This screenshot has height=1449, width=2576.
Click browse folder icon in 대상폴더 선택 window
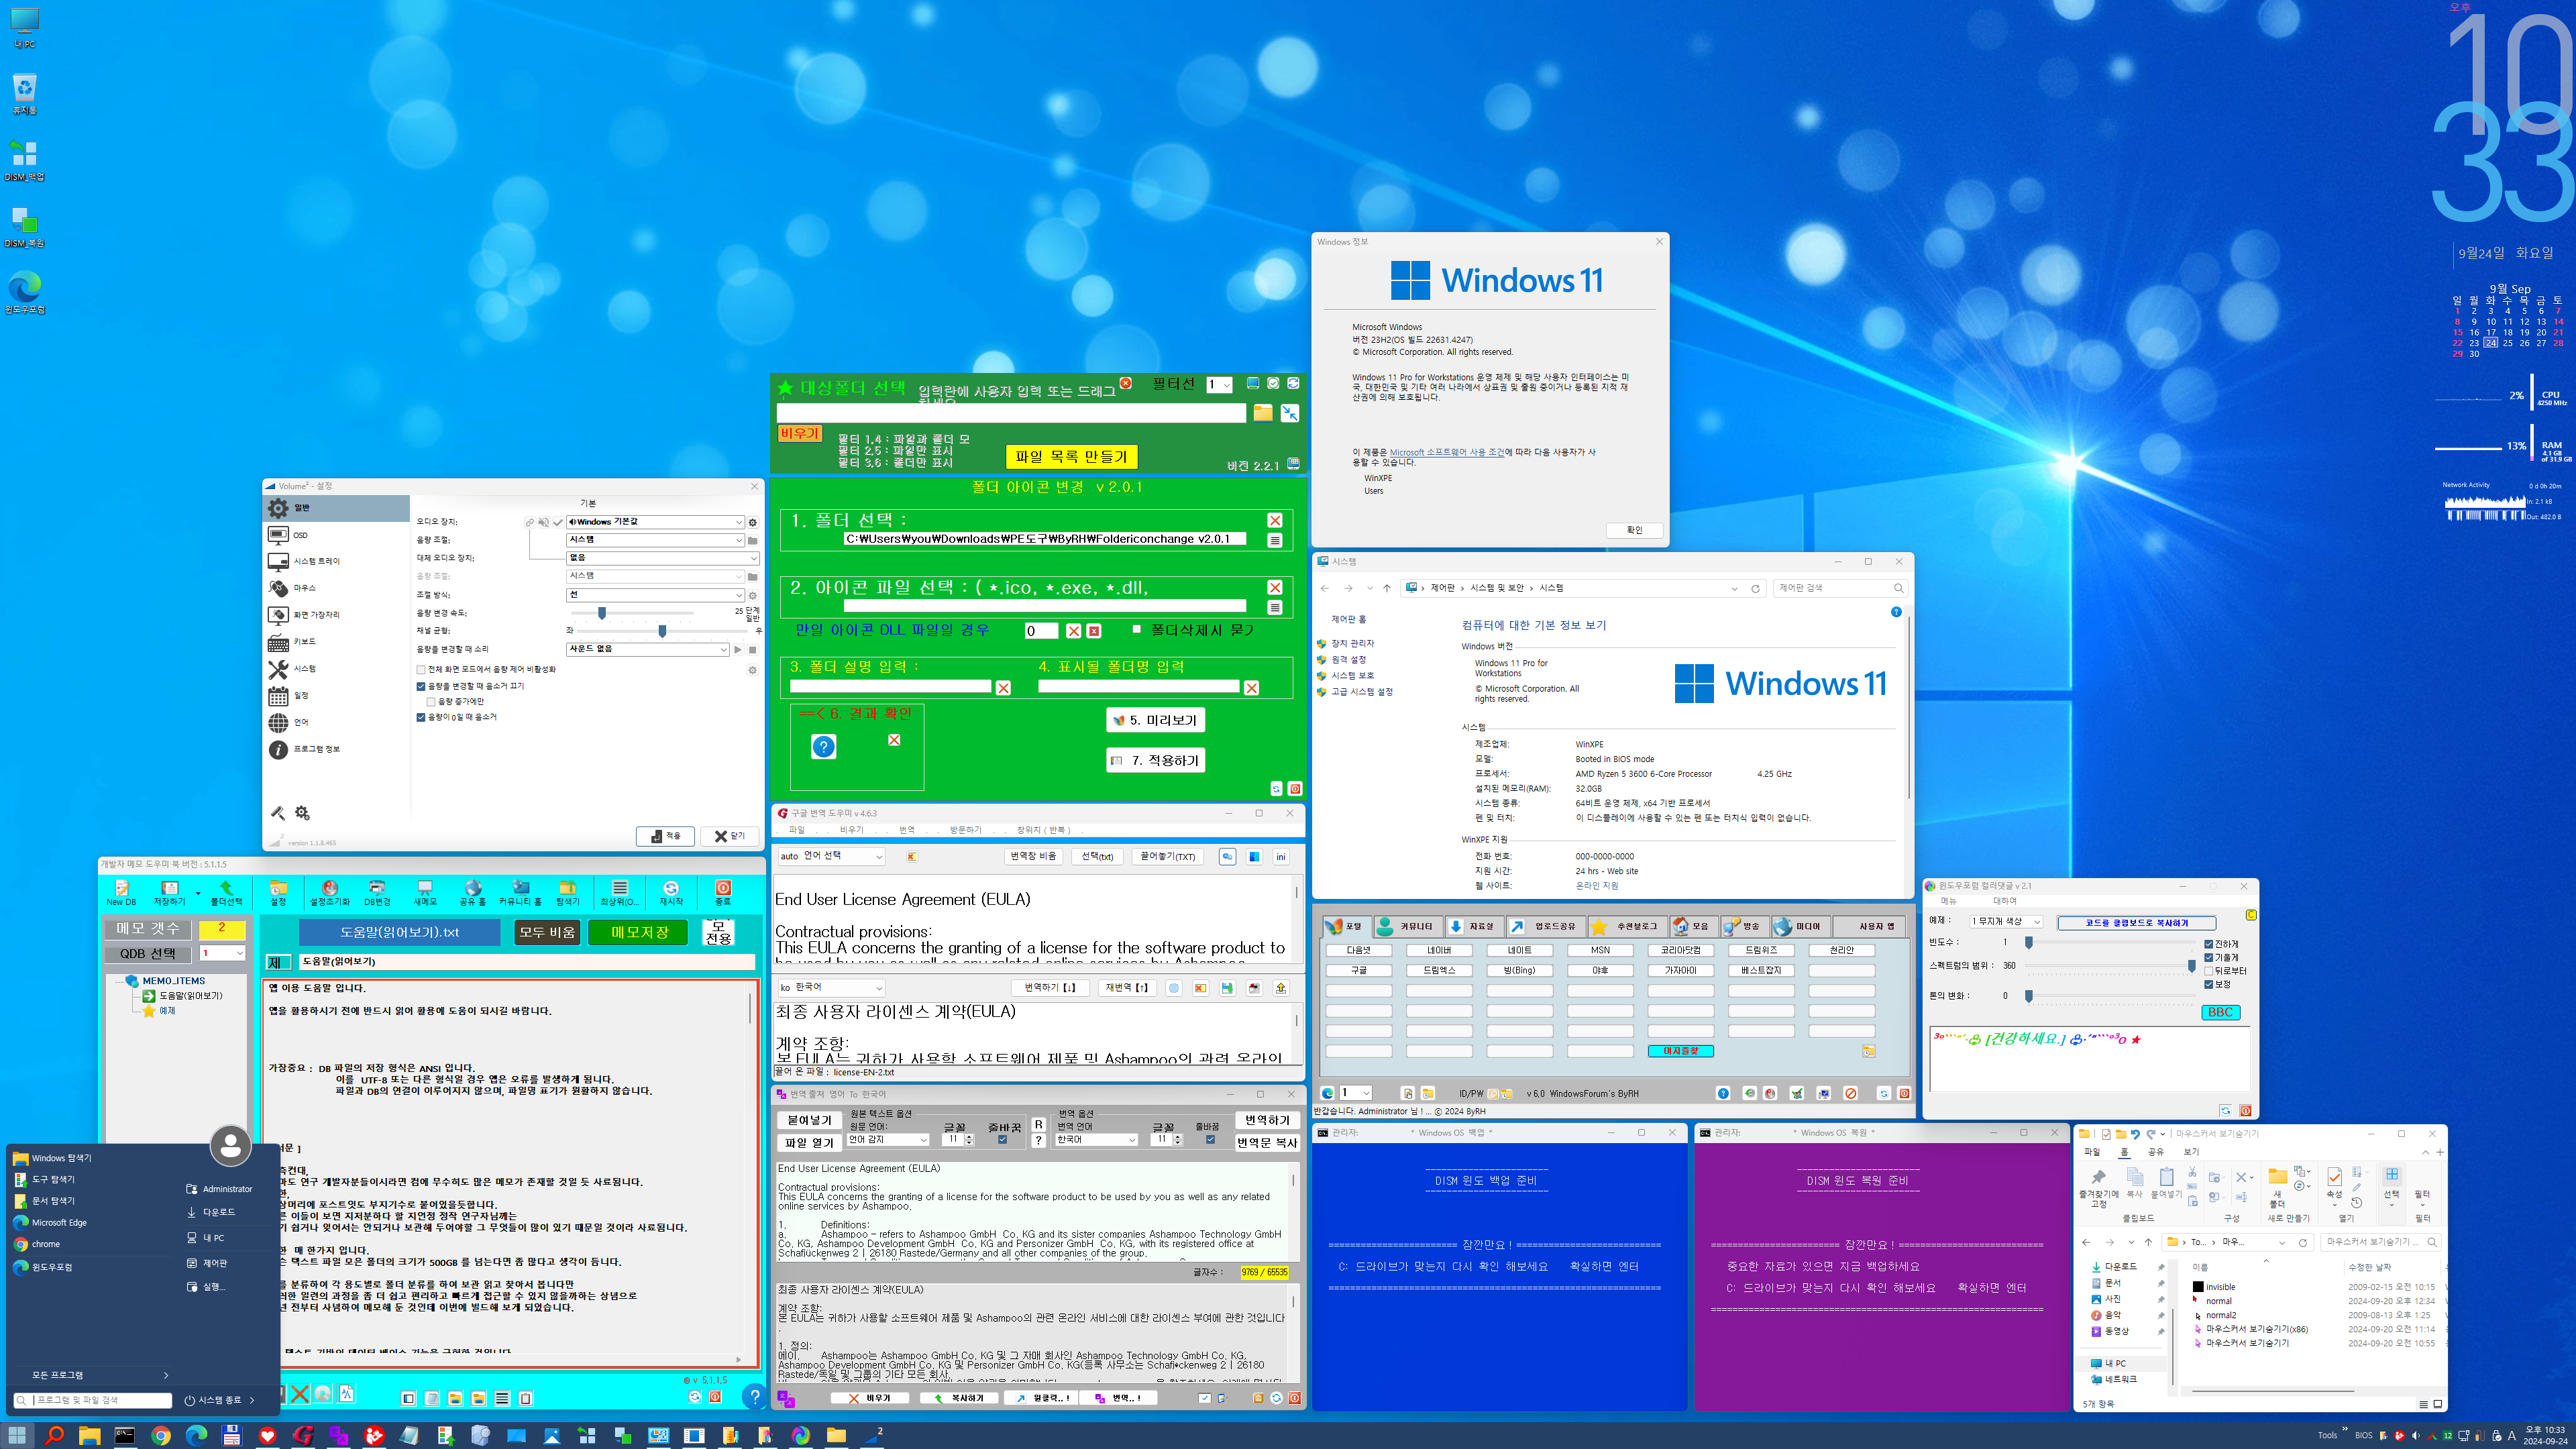(x=1263, y=413)
